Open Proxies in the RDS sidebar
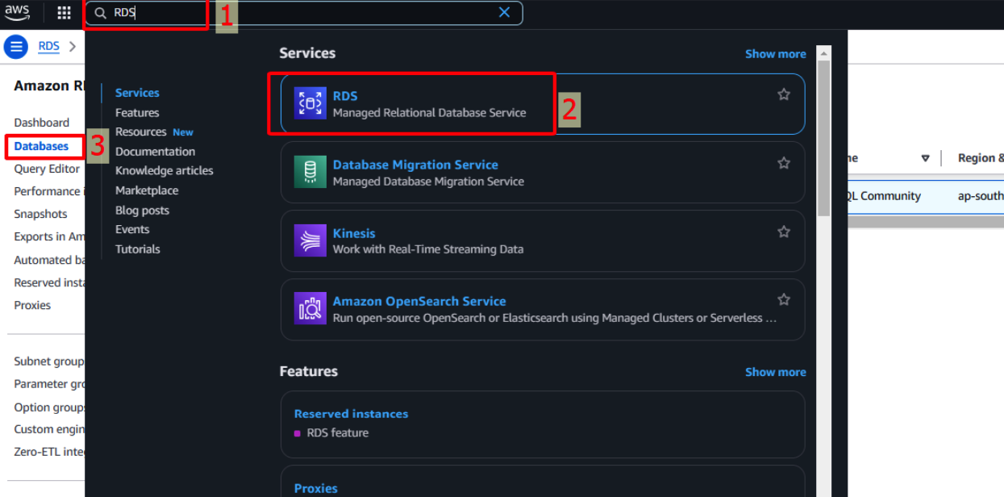1004x497 pixels. (x=32, y=305)
